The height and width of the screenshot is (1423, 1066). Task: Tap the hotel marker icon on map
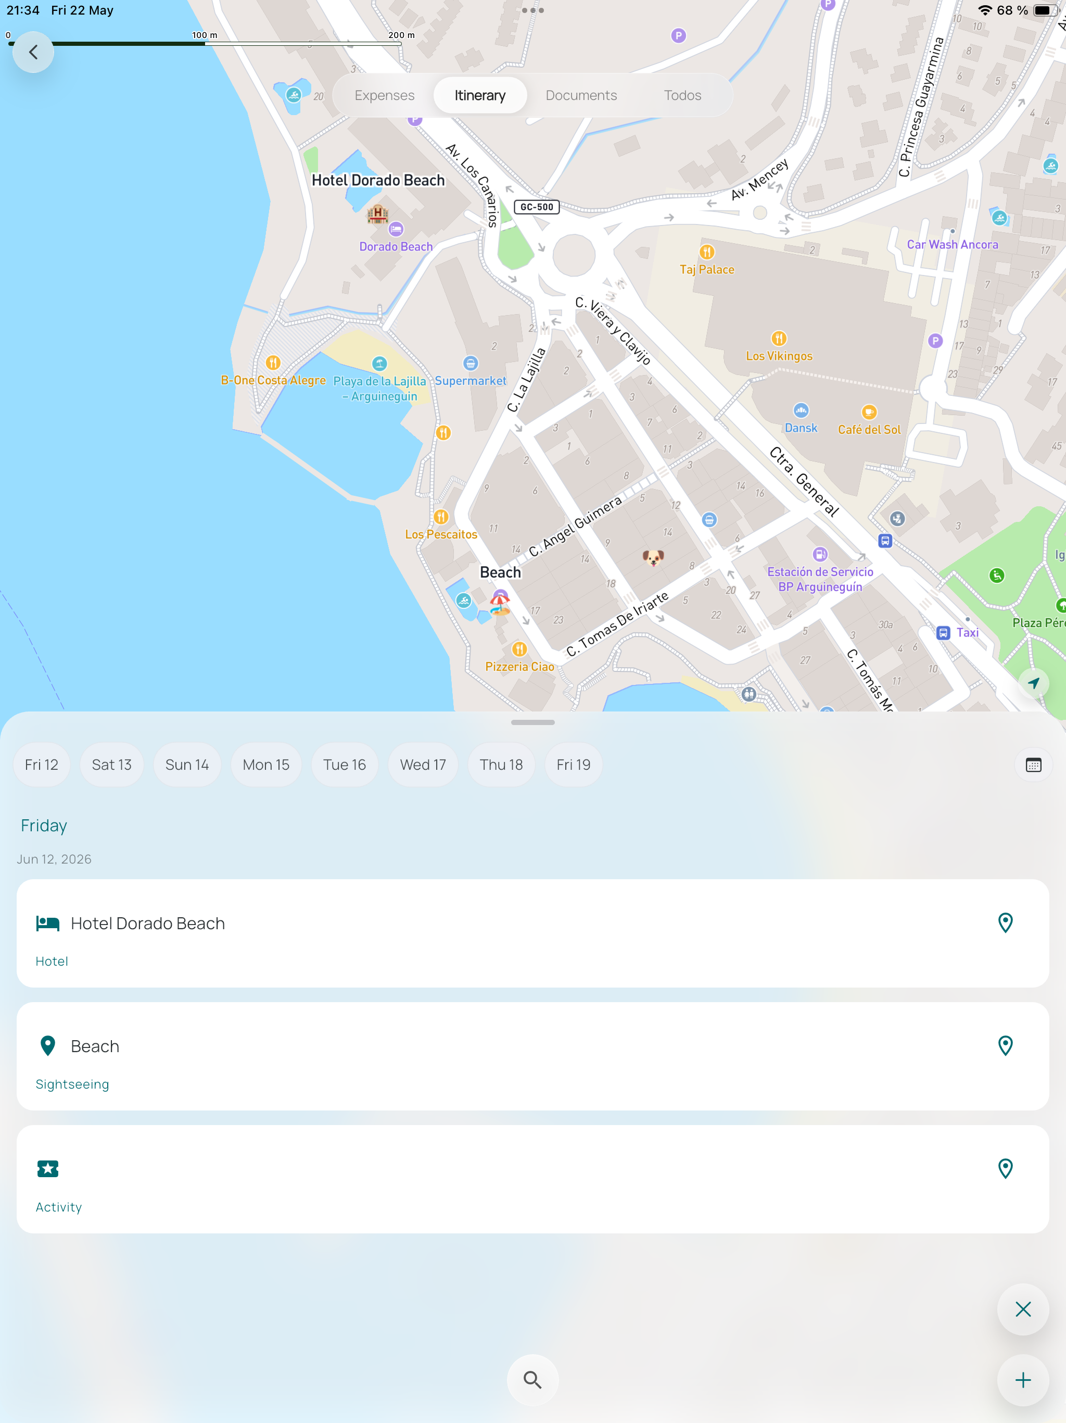coord(377,213)
